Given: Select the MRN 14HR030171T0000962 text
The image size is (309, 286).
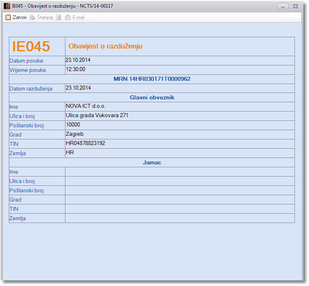Looking at the screenshot, I should [x=152, y=79].
